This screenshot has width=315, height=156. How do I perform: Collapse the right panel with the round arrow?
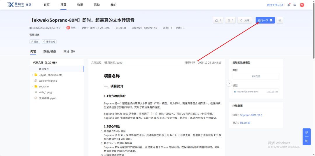tap(229, 83)
